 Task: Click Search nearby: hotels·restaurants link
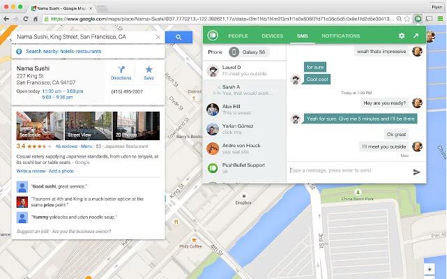tap(63, 52)
